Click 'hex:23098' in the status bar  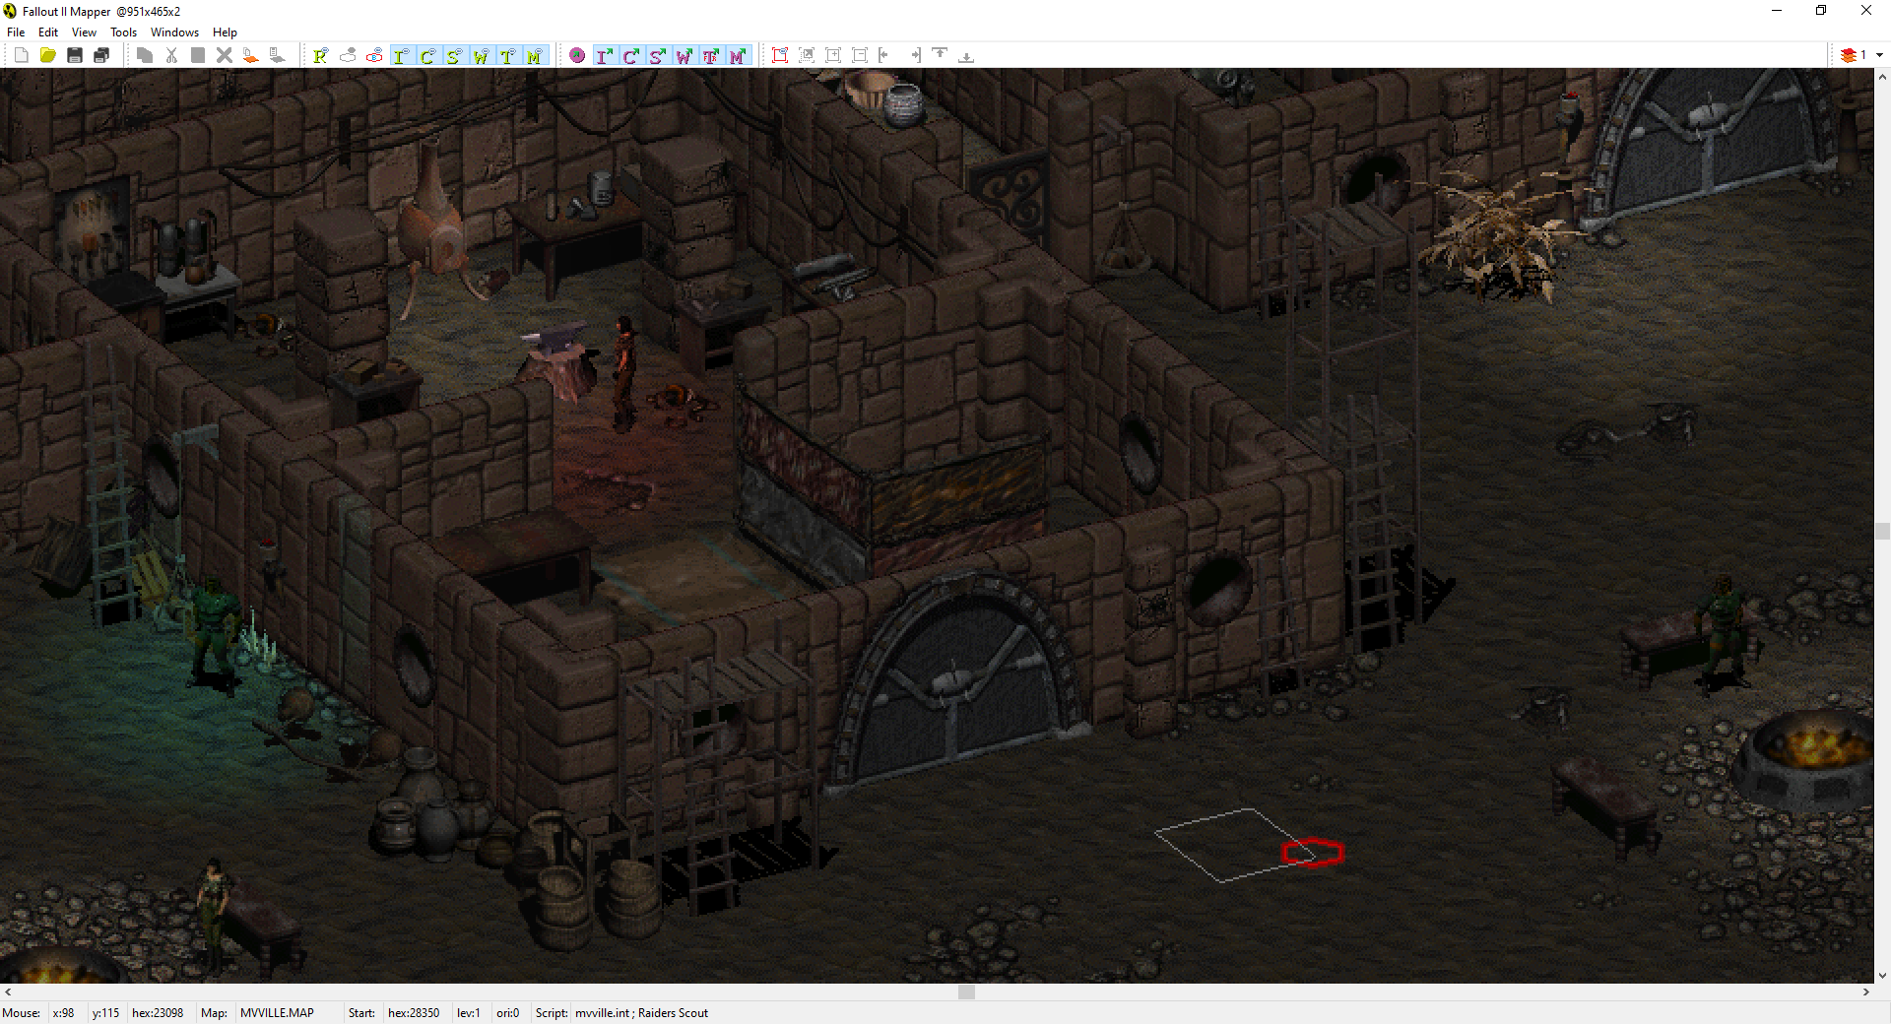158,1013
